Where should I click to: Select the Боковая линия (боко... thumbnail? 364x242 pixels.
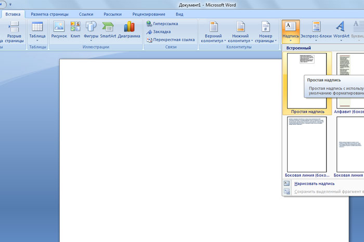point(307,144)
